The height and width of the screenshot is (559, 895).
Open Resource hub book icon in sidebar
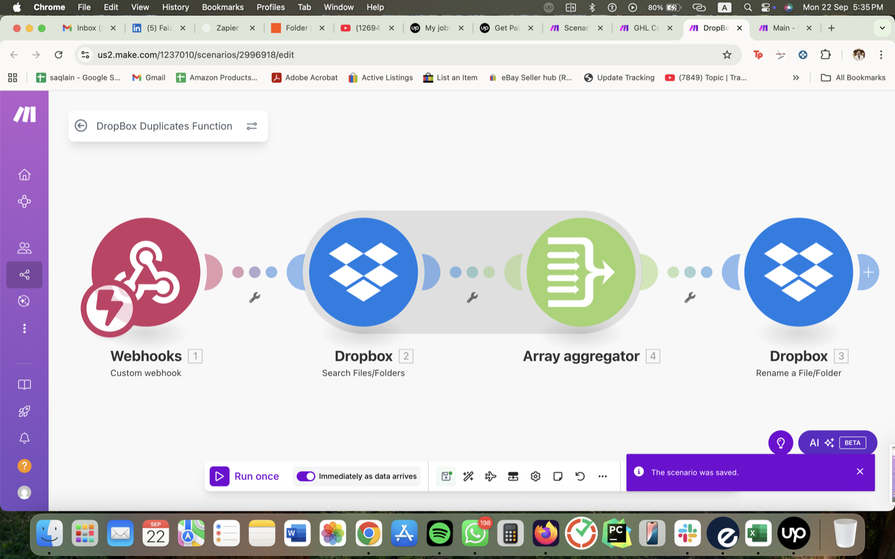tap(24, 385)
